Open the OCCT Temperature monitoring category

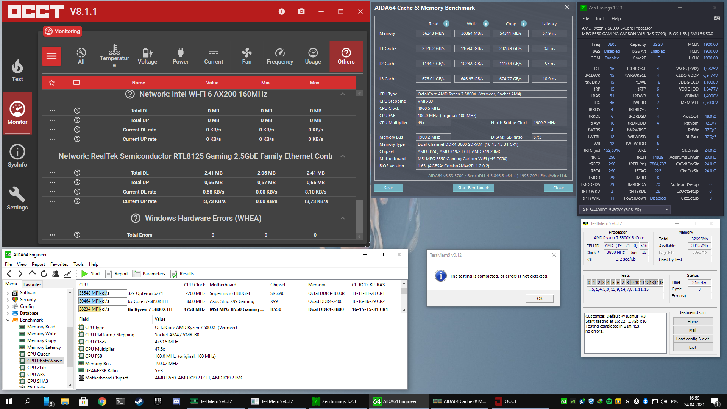tap(114, 56)
